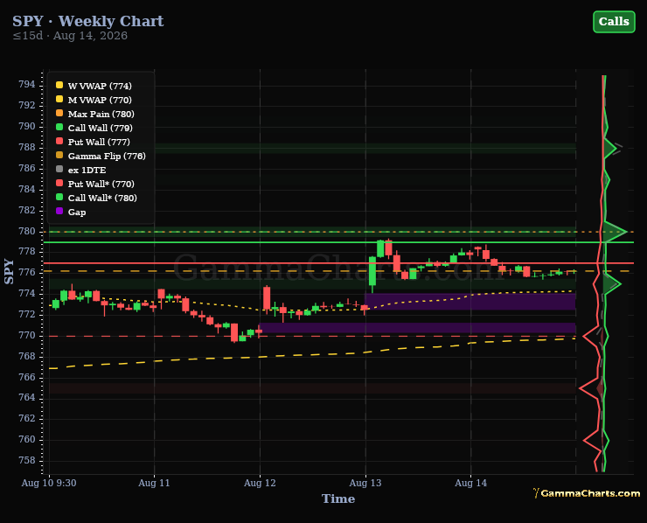Click the SPY · Weekly Chart title
Viewport: 647px width, 523px height.
coord(88,21)
